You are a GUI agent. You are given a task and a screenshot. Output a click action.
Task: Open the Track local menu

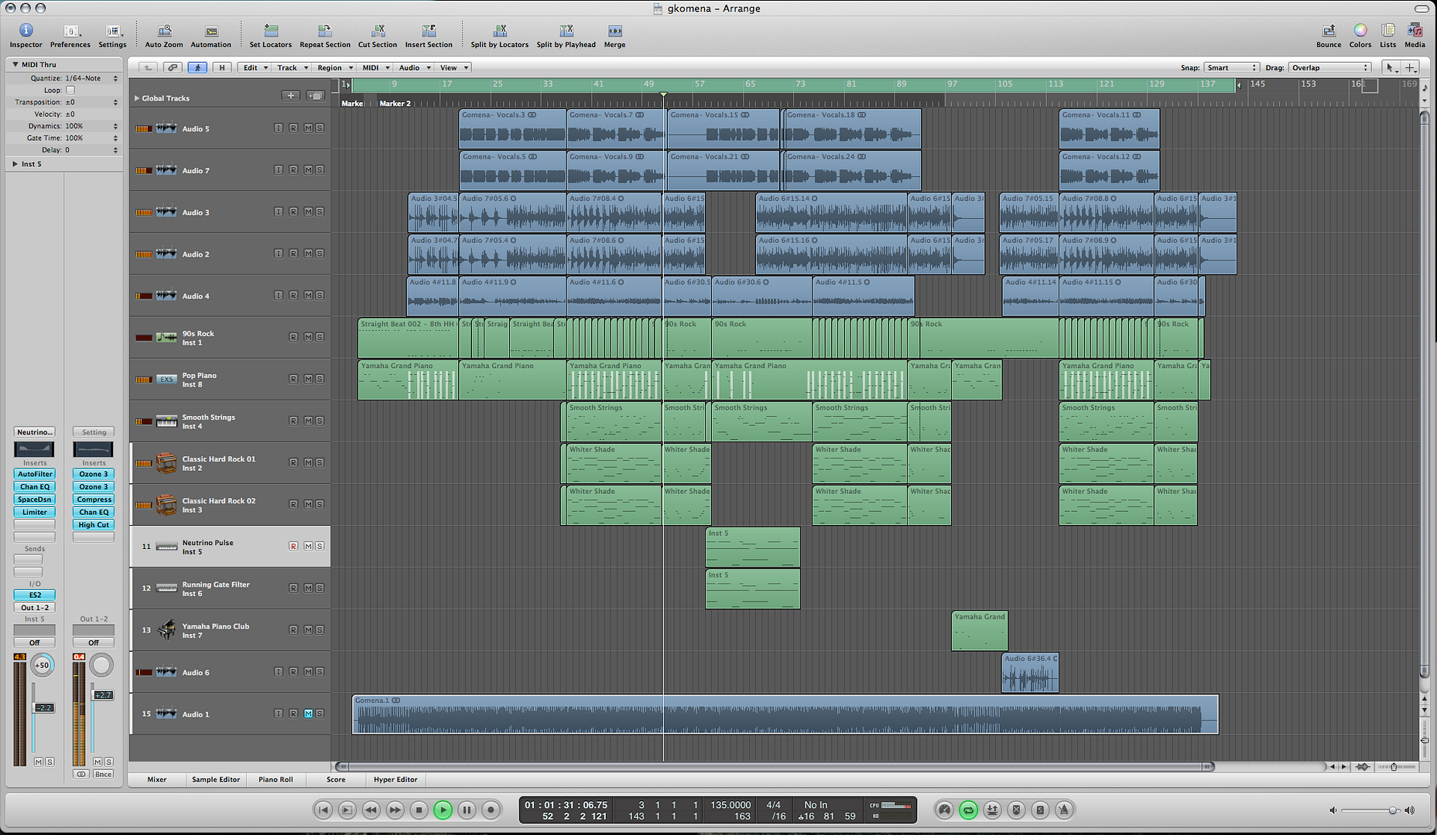pos(292,68)
